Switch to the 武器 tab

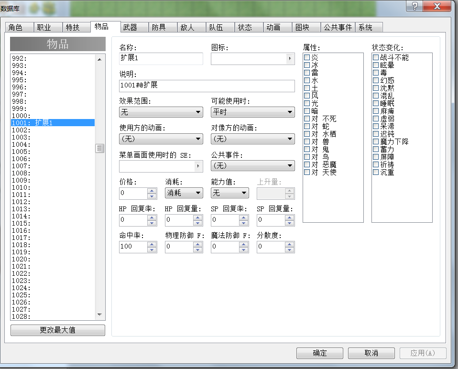pos(134,27)
